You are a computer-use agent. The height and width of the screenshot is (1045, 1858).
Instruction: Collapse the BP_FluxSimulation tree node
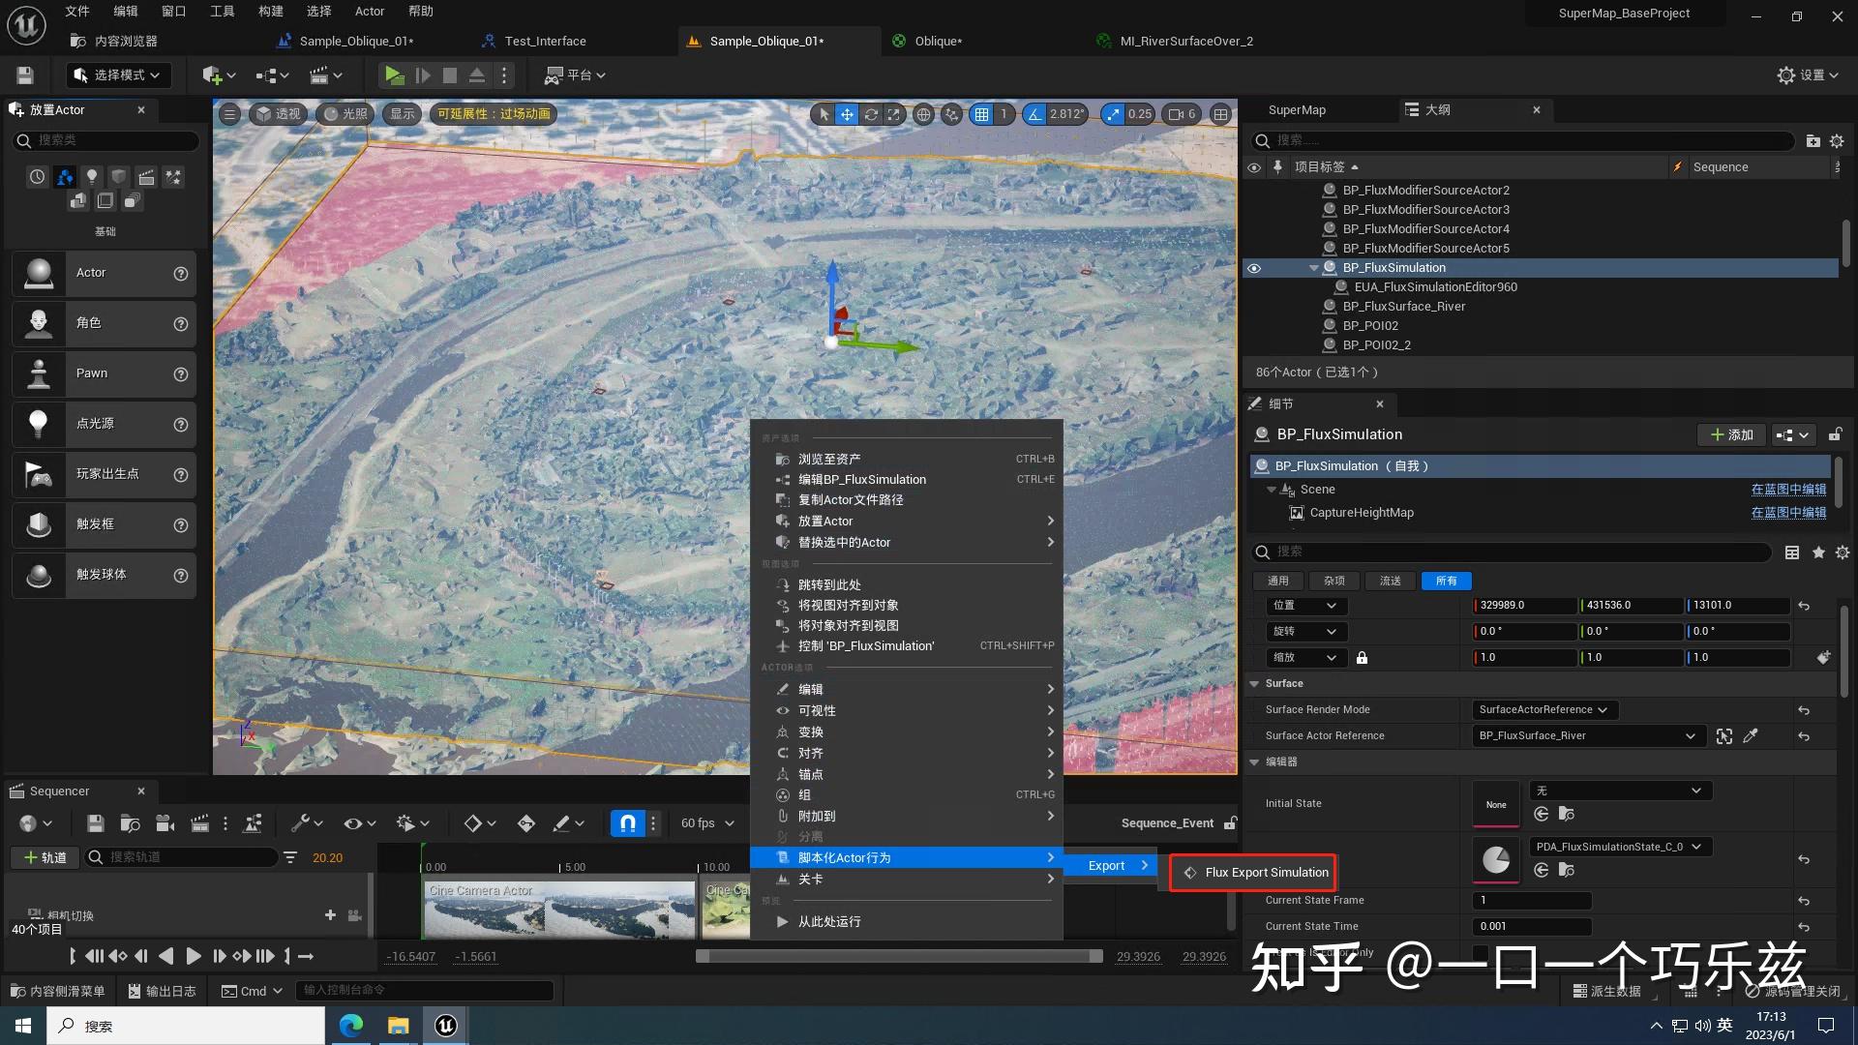click(1313, 268)
